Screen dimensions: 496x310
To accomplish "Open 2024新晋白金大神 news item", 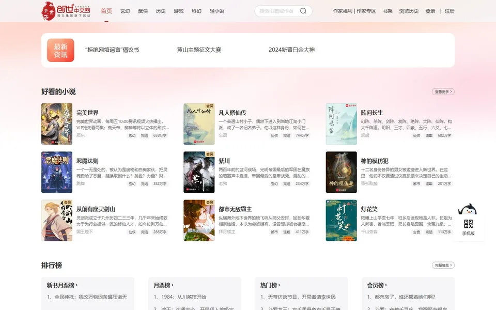I will [291, 50].
